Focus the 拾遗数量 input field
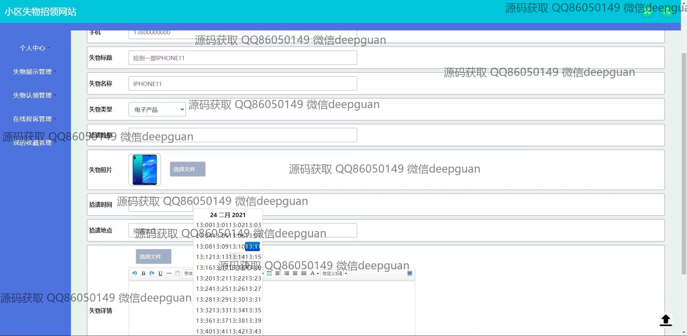687x336 pixels. (x=243, y=135)
